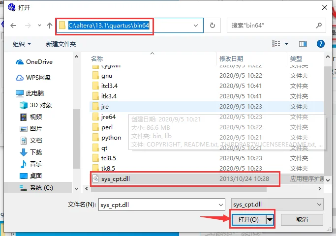Open 下载 in the sidebar
Image resolution: width=336 pixels, height=236 pixels.
coord(31,152)
